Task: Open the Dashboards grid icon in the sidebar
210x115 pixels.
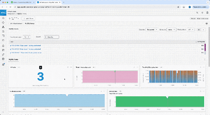Action: pos(3,50)
